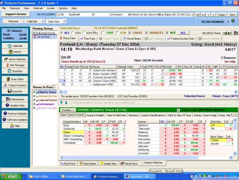
Task: Show more pattern tabs to the right
Action: point(236,115)
